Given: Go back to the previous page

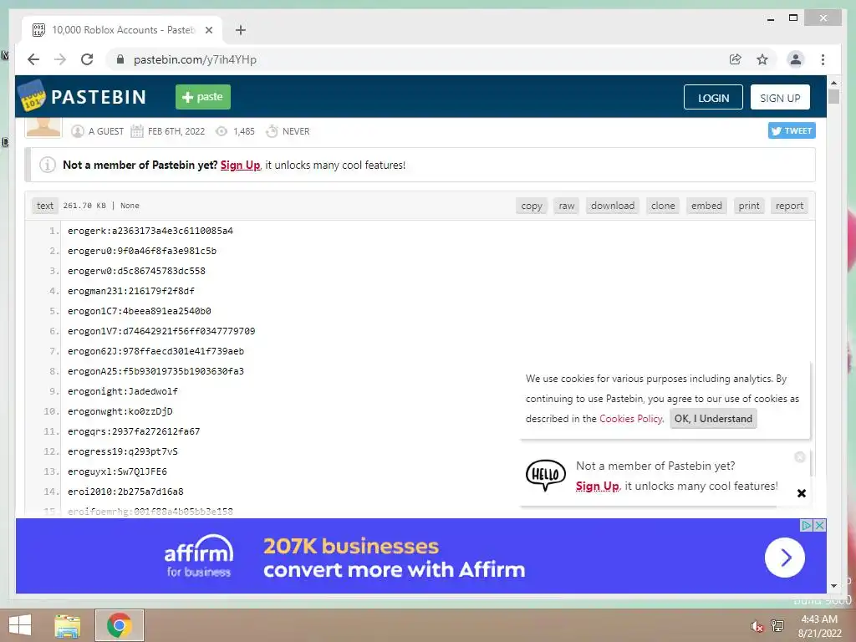Looking at the screenshot, I should click(33, 59).
